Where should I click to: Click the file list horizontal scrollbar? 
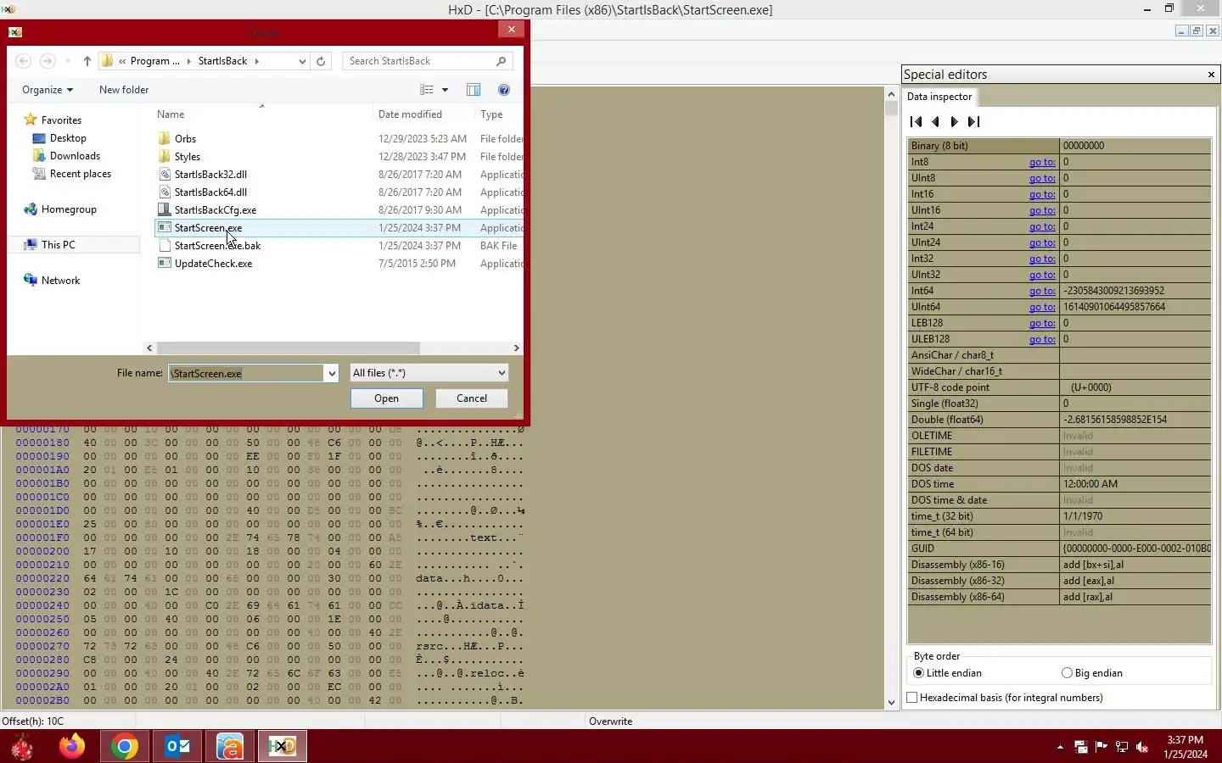(x=289, y=348)
